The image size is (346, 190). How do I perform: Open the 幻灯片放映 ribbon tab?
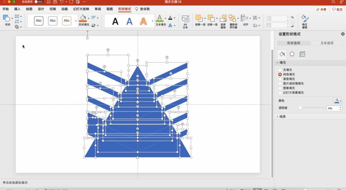[x=81, y=9]
